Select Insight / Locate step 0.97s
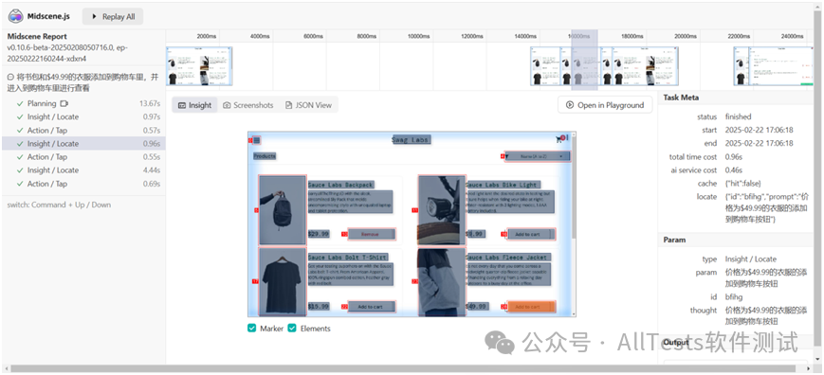 point(83,117)
